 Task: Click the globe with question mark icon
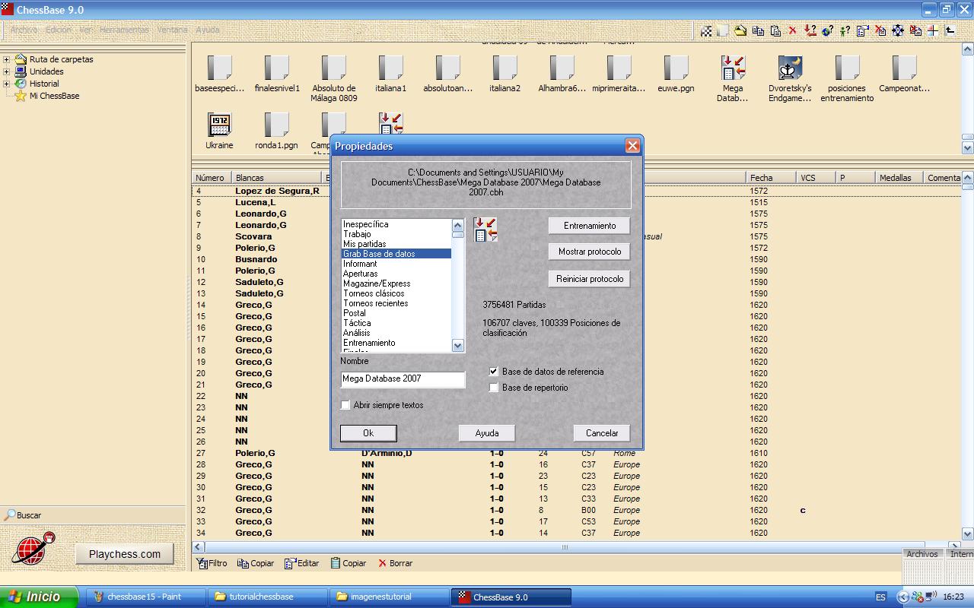(827, 31)
